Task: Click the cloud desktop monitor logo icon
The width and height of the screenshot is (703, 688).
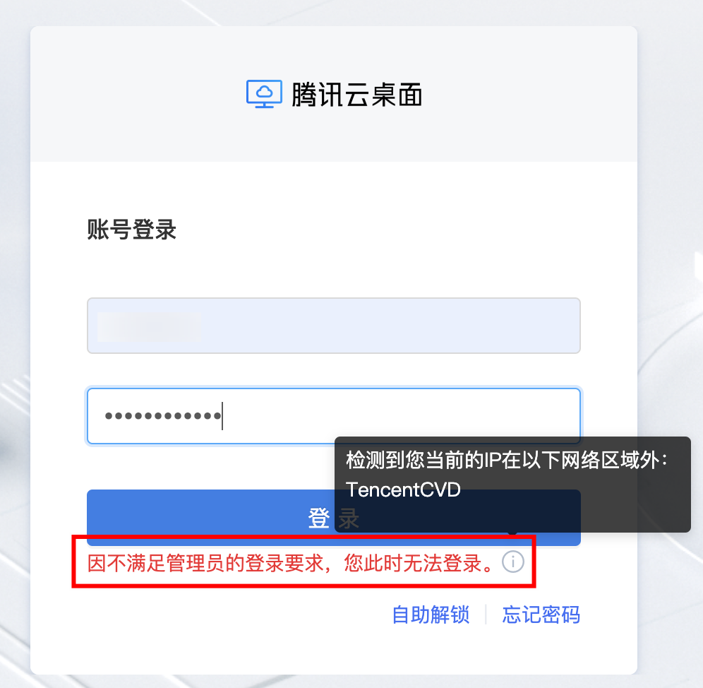Action: (264, 94)
